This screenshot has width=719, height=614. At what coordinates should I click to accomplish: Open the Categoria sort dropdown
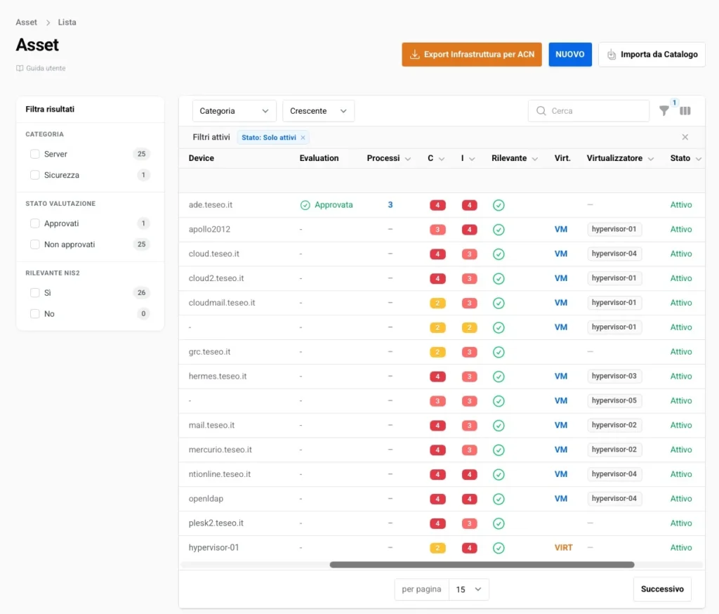click(234, 111)
